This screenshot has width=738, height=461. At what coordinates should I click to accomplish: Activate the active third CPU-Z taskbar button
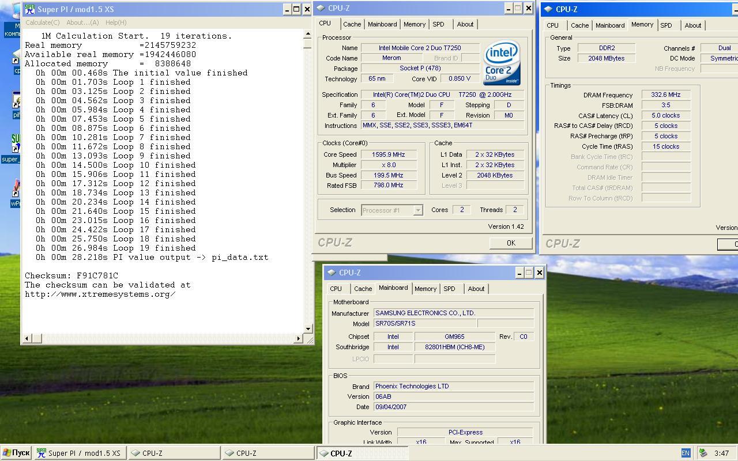[362, 454]
